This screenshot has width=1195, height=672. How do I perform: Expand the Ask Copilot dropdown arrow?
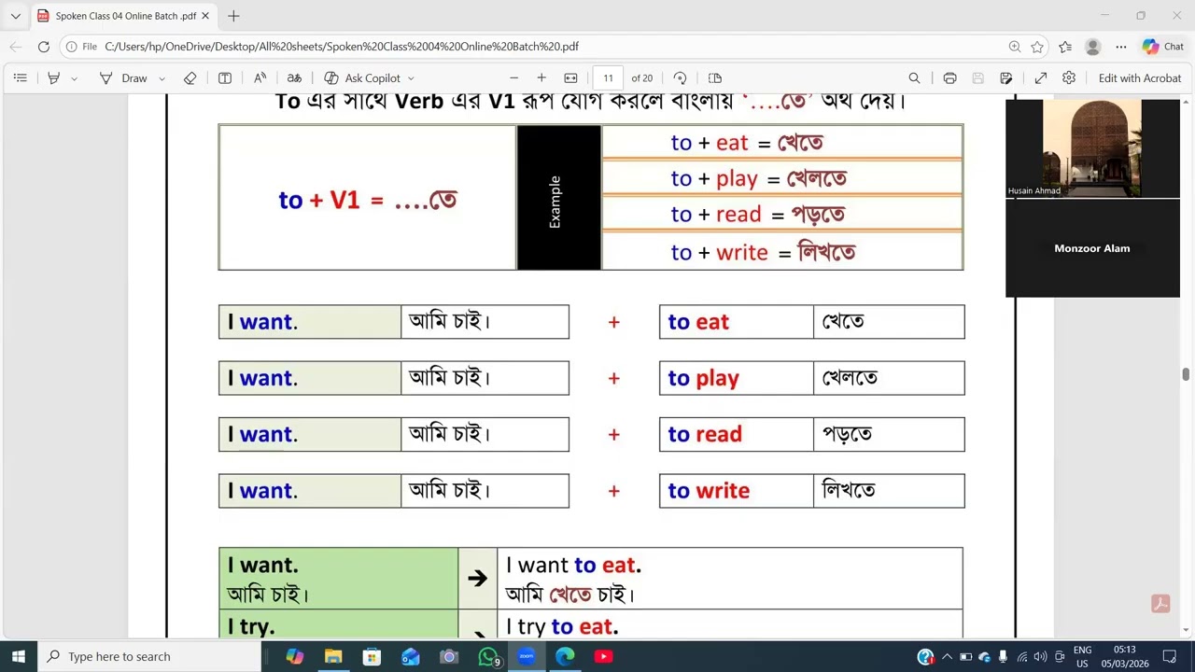(x=411, y=78)
